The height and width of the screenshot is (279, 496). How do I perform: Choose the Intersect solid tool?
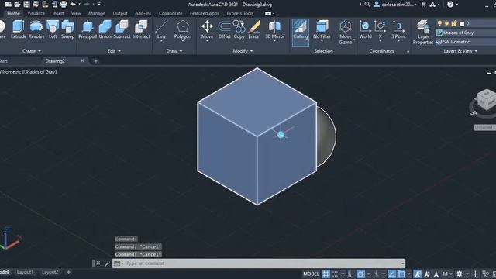tap(141, 29)
